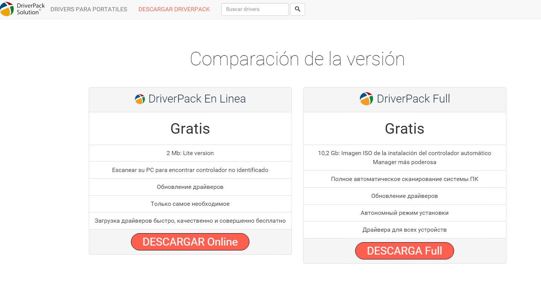This screenshot has height=285, width=541.
Task: Click the Драйвера для всех устройств row
Action: coord(404,230)
